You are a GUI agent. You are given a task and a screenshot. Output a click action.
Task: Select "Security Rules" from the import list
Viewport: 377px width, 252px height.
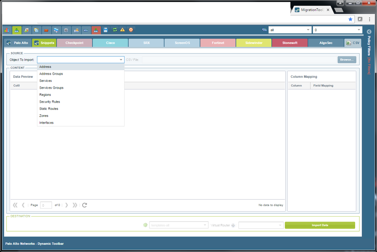pyautogui.click(x=49, y=101)
